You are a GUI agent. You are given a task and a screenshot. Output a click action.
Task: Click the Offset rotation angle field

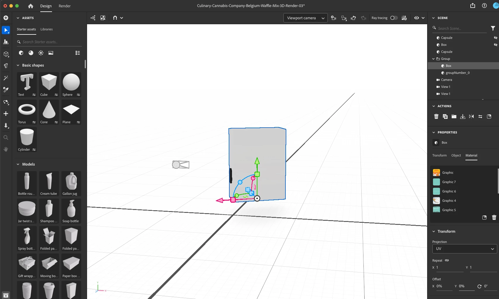(490, 286)
